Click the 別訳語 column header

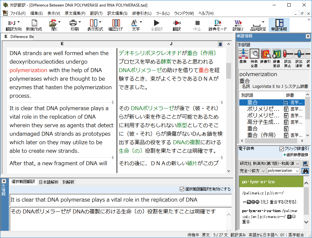(261, 95)
